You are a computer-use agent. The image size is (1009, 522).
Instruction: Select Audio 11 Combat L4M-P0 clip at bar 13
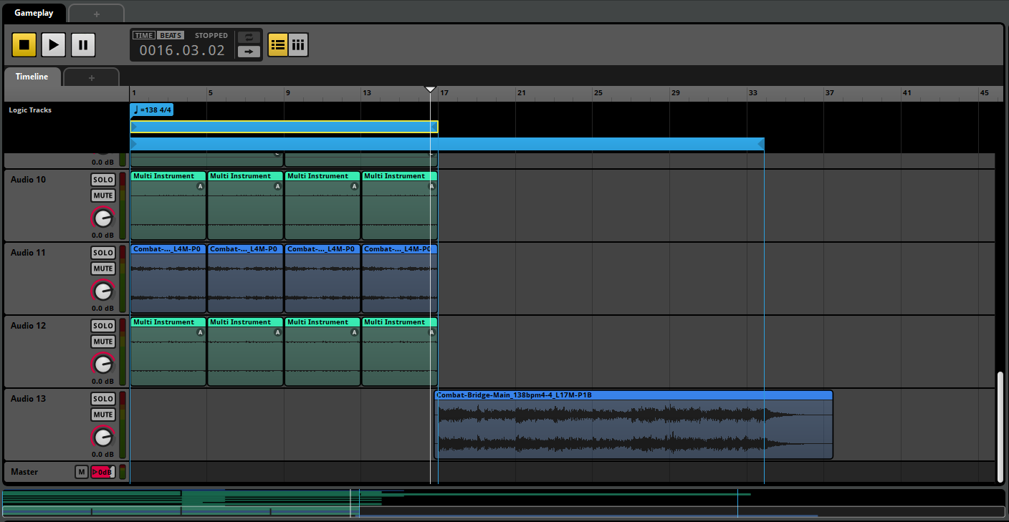400,279
